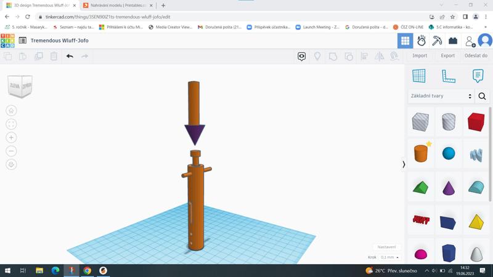Screen dimensions: 493x277
Task: Pick the green roof shape
Action: point(420,188)
